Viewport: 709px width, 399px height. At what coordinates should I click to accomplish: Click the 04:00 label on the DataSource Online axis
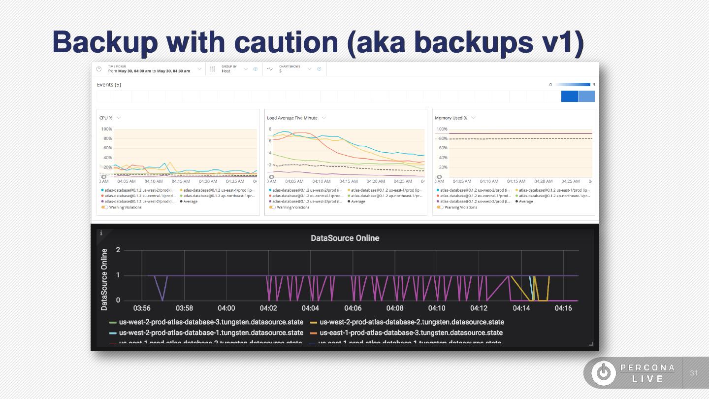click(x=226, y=308)
